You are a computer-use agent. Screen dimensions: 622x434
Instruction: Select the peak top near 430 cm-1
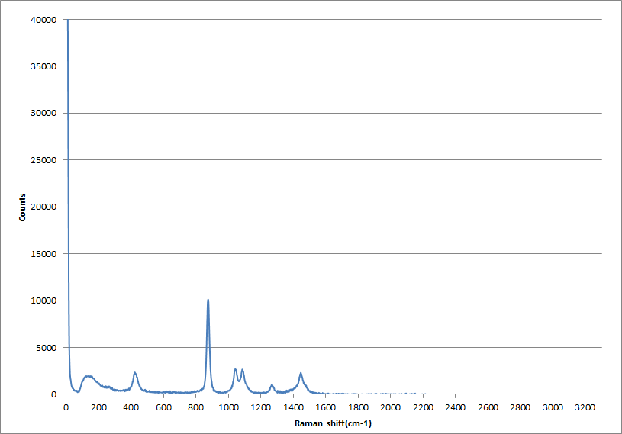135,373
